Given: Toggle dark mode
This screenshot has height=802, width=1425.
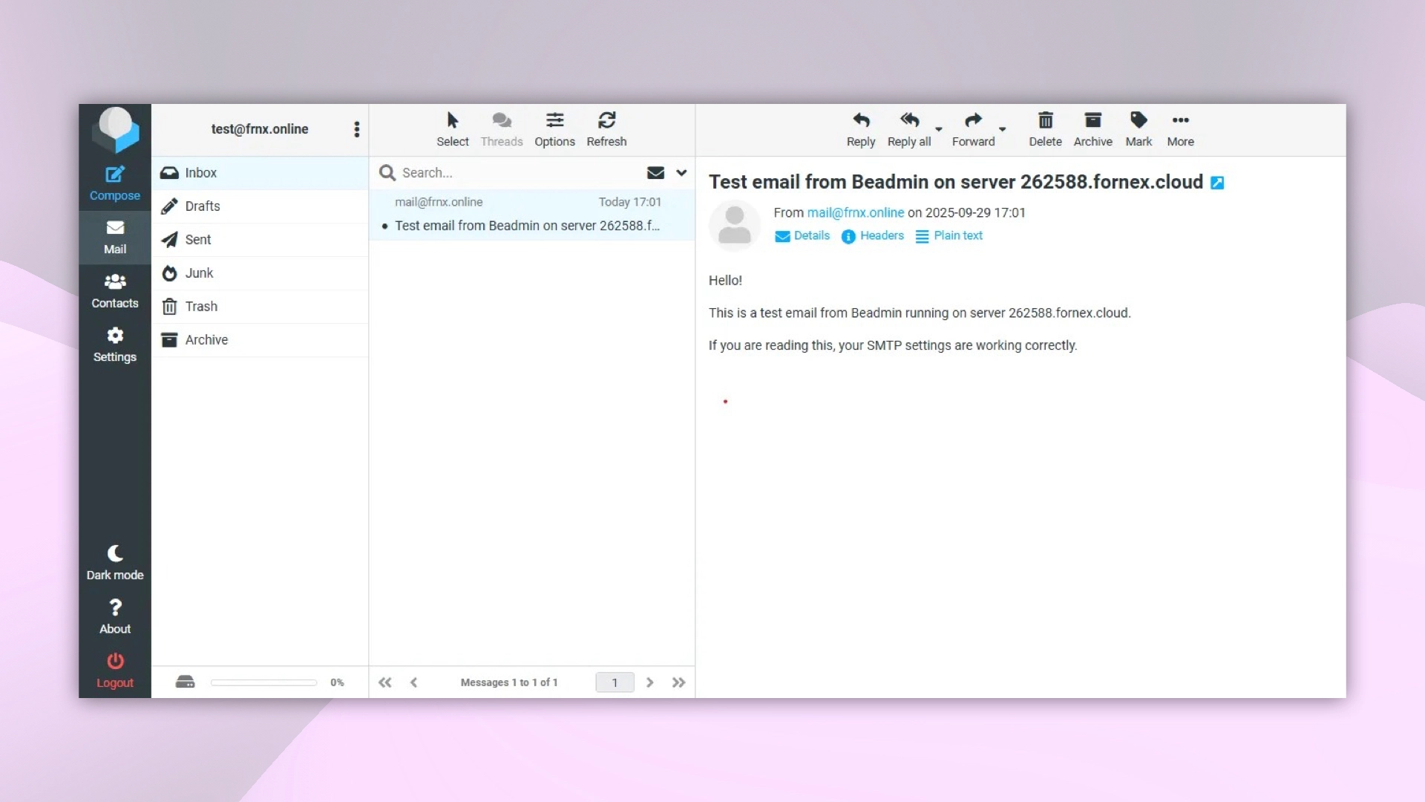Looking at the screenshot, I should click(115, 561).
